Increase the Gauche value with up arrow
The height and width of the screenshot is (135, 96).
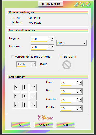pyautogui.click(x=77, y=99)
